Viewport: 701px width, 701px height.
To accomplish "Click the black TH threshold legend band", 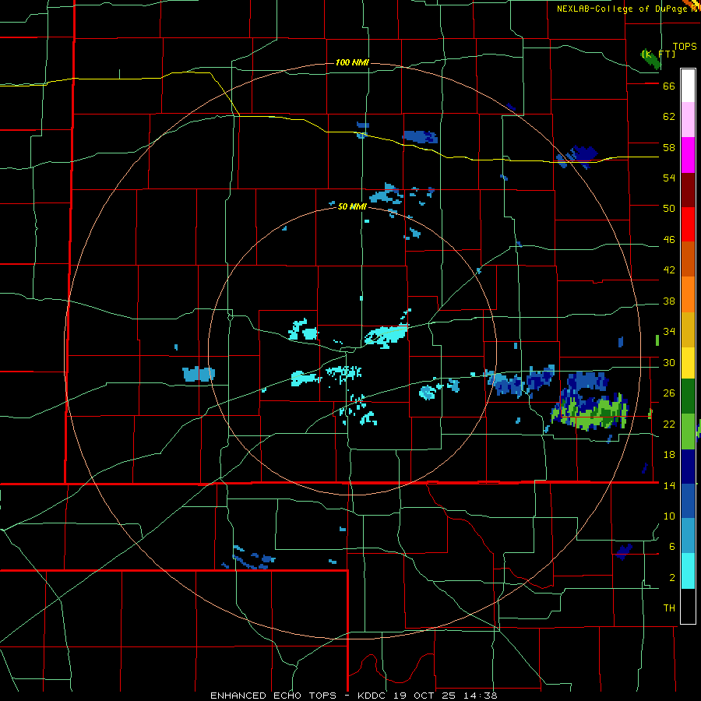I will [x=688, y=606].
